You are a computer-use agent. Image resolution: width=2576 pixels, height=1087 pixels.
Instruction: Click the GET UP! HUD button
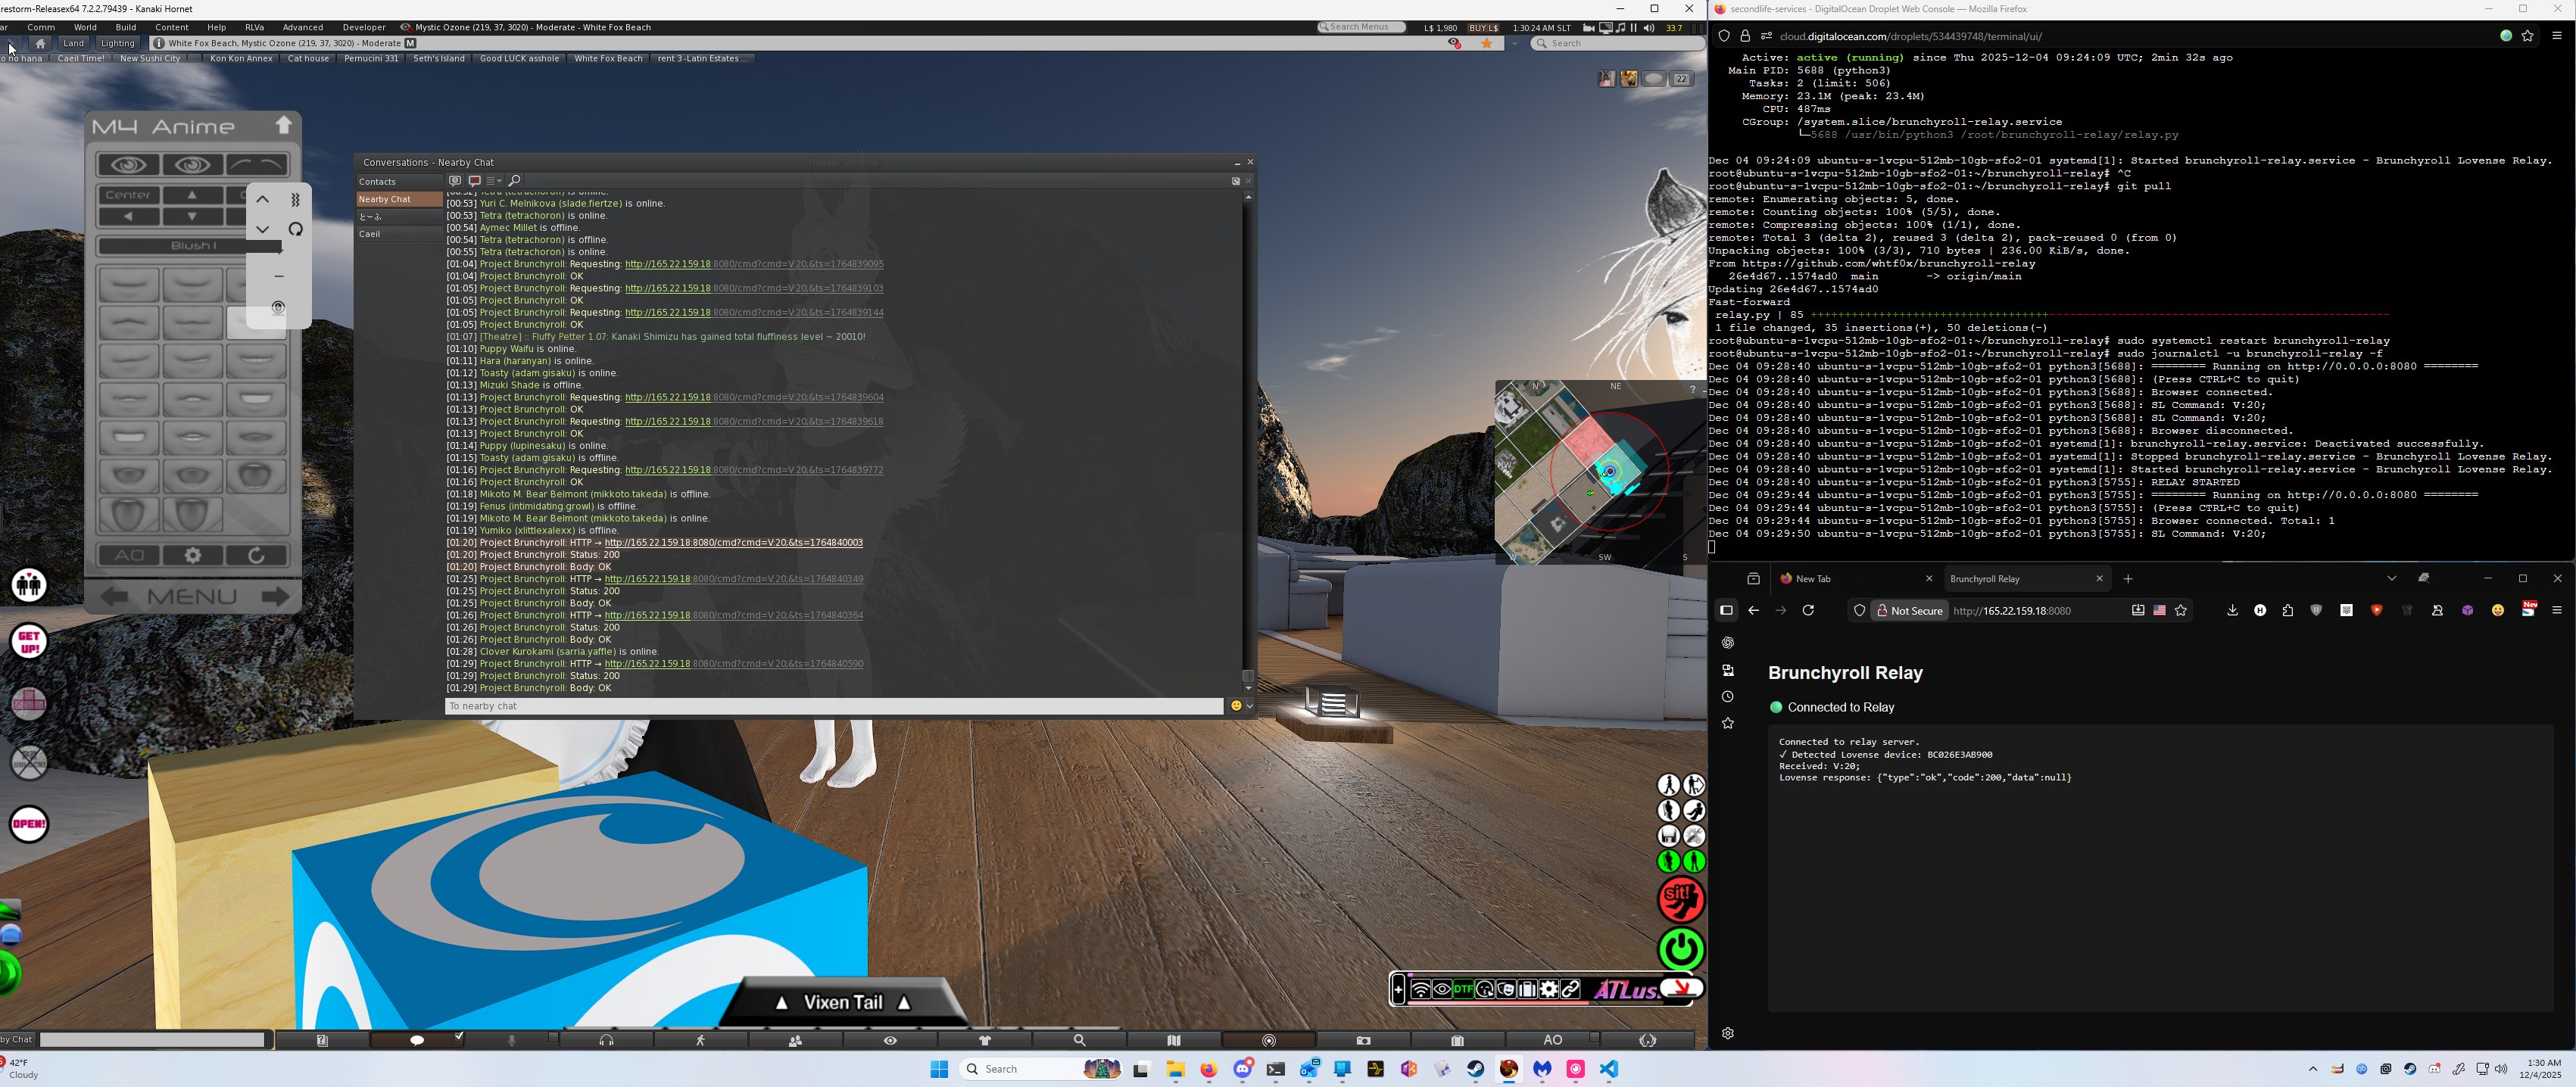(29, 641)
